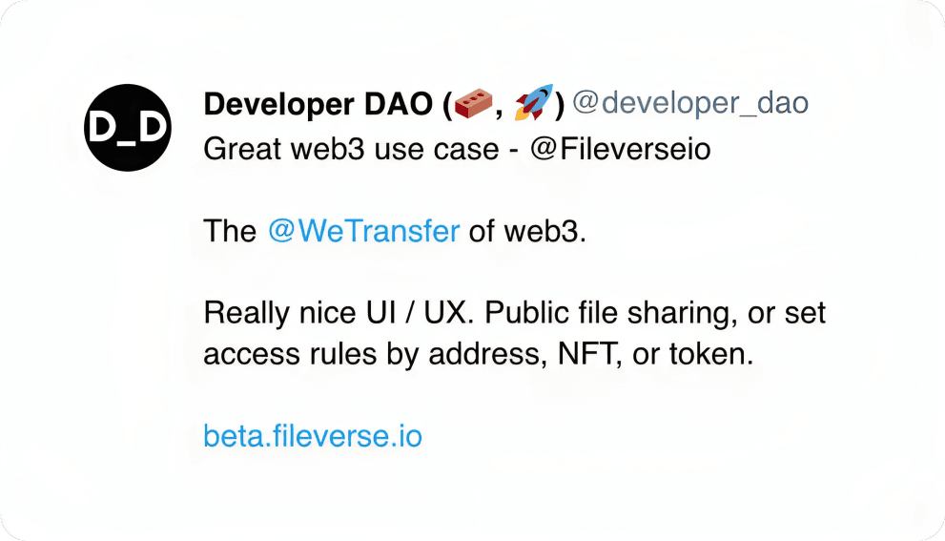945x541 pixels.
Task: Click the phrase 'Really nice UI / UX.'
Action: (x=336, y=313)
